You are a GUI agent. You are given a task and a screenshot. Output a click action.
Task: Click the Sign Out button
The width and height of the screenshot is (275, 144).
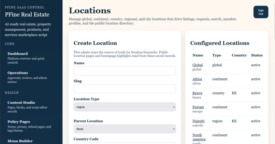coord(261,12)
